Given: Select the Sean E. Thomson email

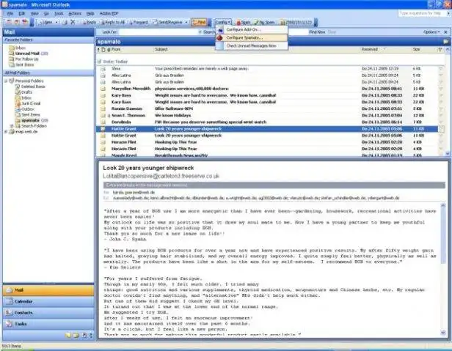Looking at the screenshot, I should coord(268,115).
